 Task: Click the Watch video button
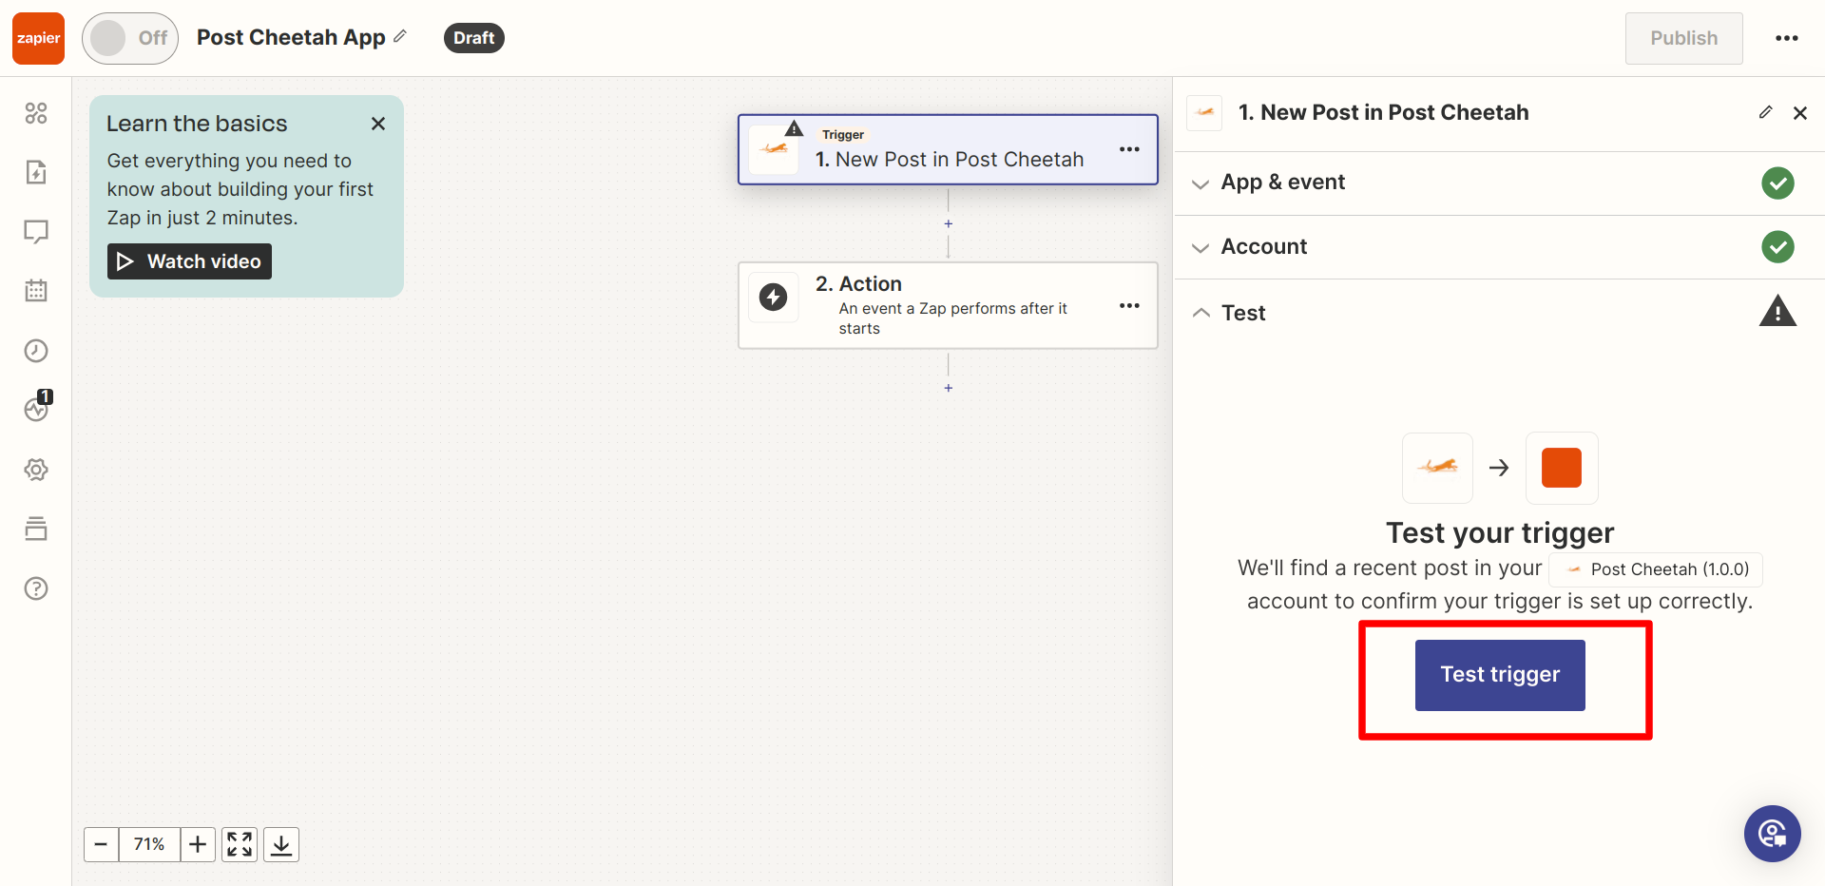(x=189, y=261)
